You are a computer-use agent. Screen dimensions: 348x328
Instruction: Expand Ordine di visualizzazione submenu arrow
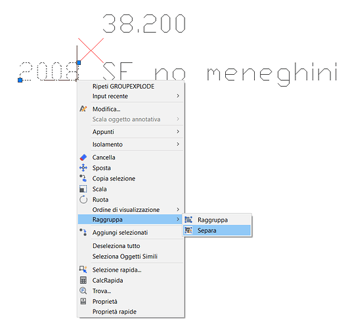pos(178,209)
